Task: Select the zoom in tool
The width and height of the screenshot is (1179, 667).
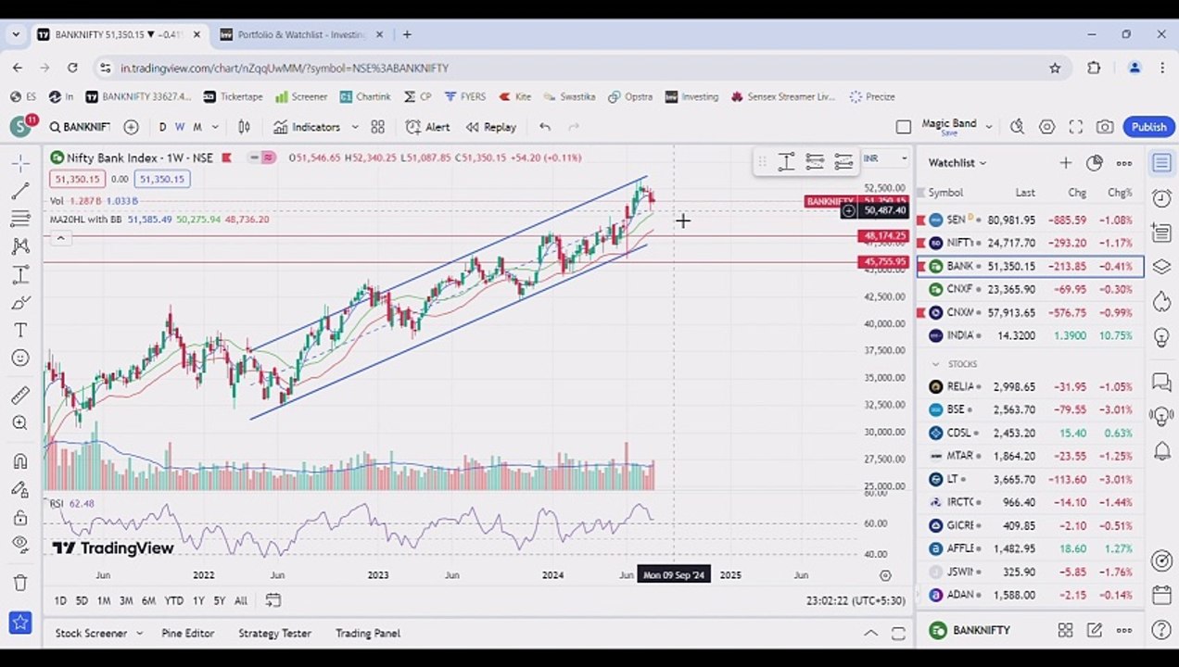Action: [x=19, y=423]
